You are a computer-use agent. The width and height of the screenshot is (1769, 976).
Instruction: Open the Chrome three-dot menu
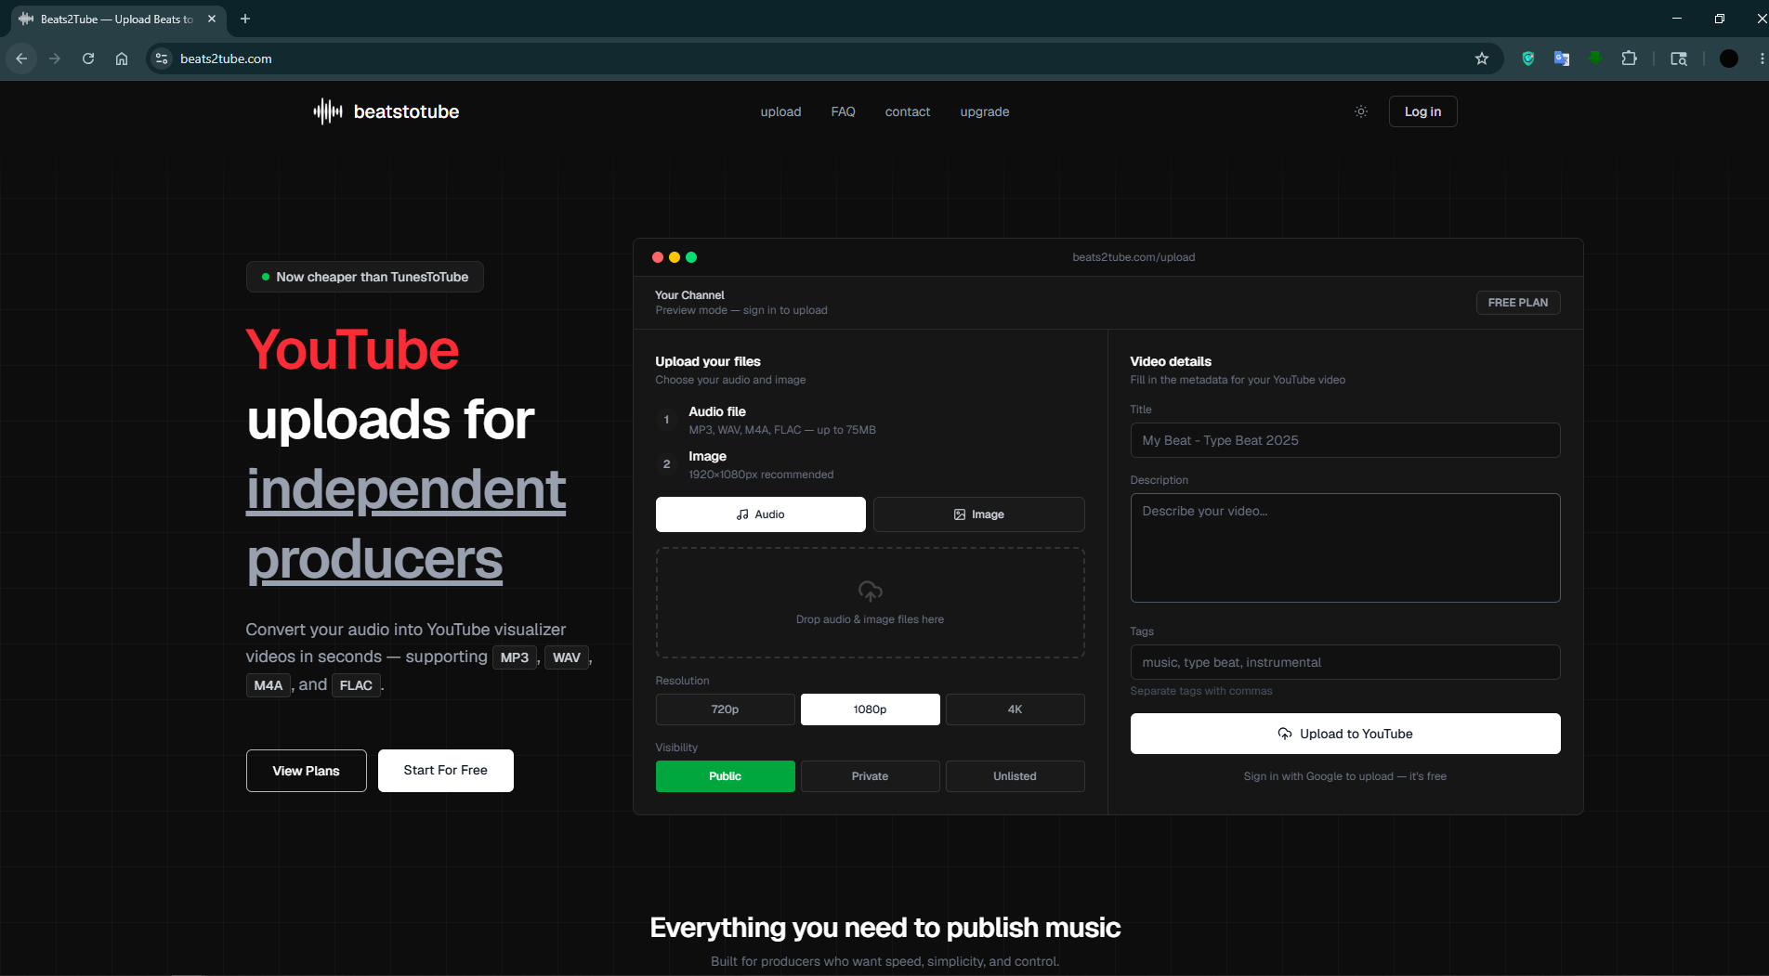1762,59
